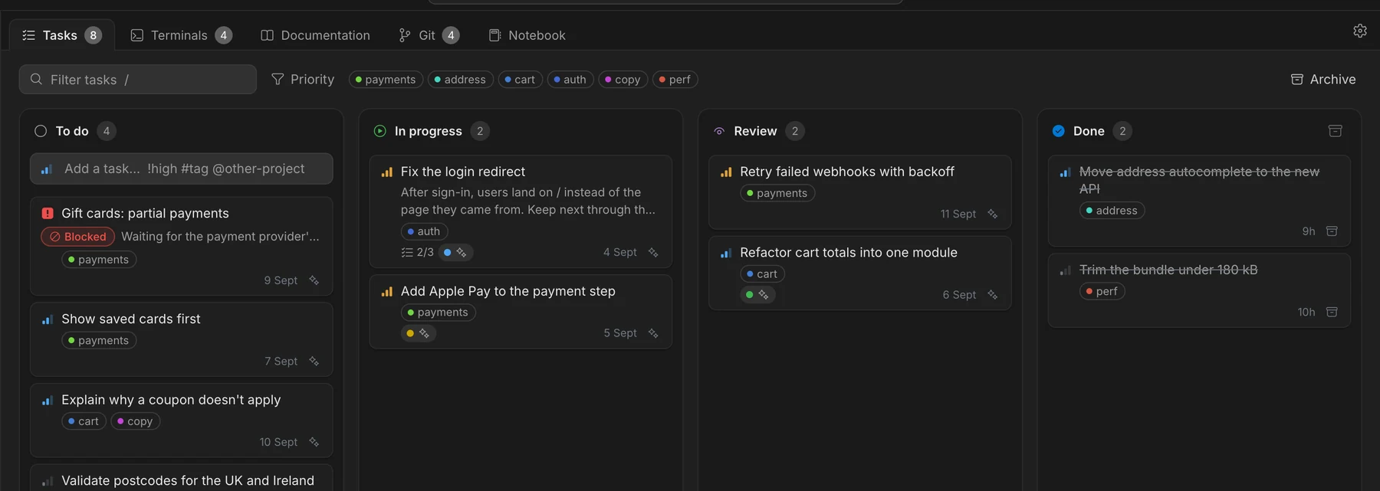Open the Git tab
1380x491 pixels.
coord(429,35)
